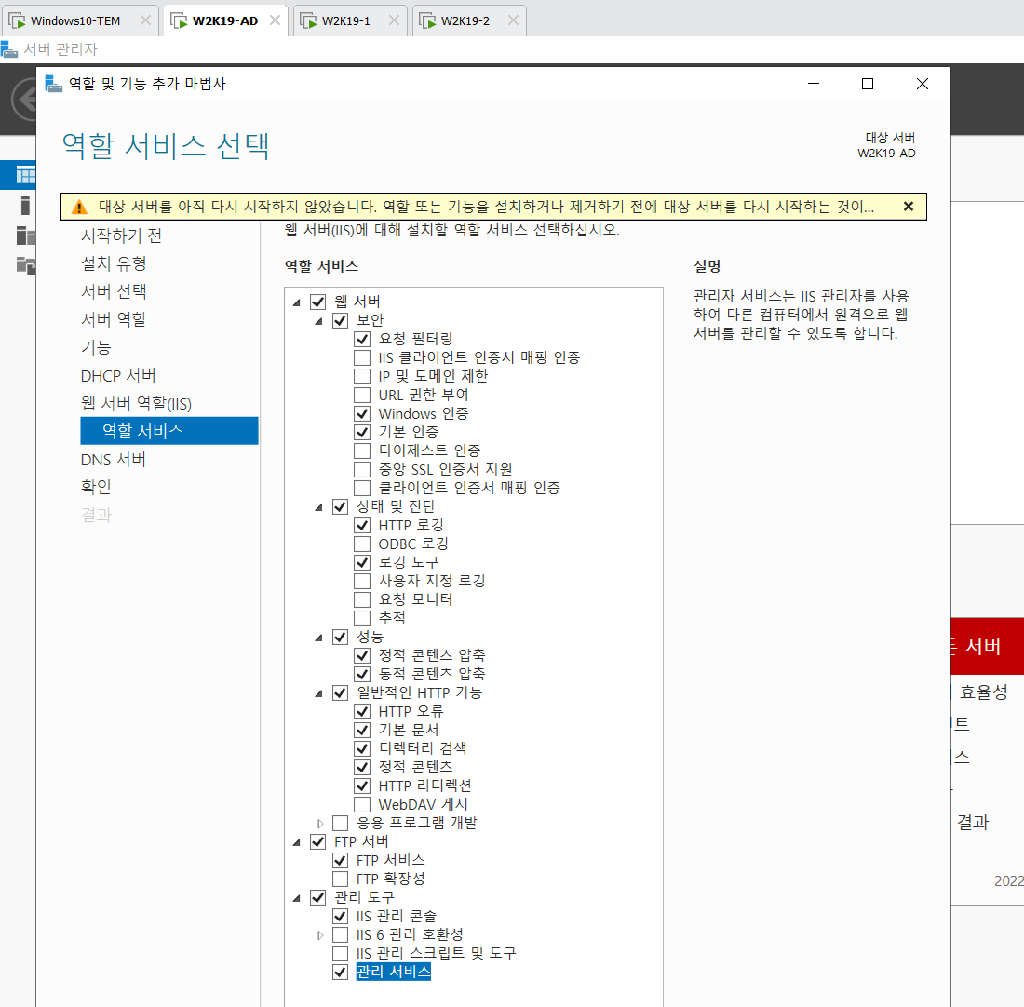Uncheck 관리 서비스 checkbox
Screen dimensions: 1024x1007
coord(340,972)
